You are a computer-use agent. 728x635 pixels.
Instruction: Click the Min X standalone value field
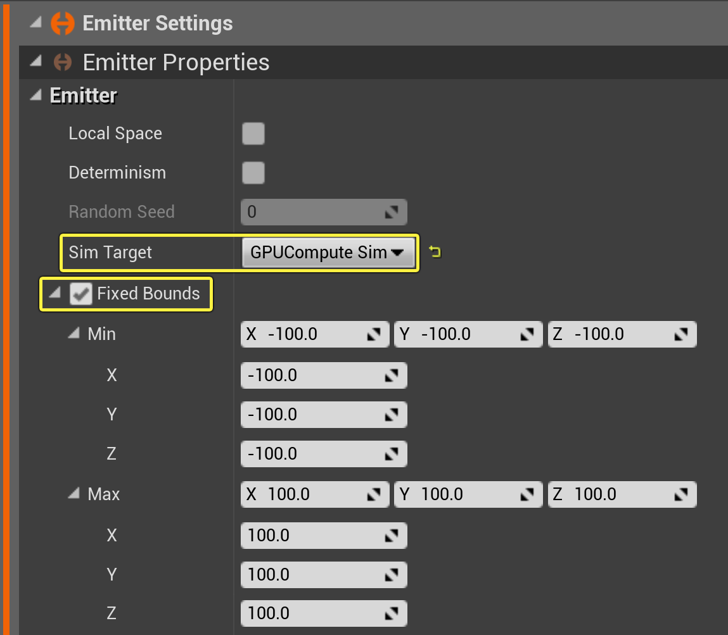324,375
